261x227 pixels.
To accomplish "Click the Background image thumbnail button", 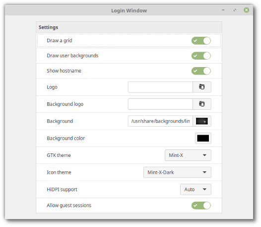I will coord(202,121).
